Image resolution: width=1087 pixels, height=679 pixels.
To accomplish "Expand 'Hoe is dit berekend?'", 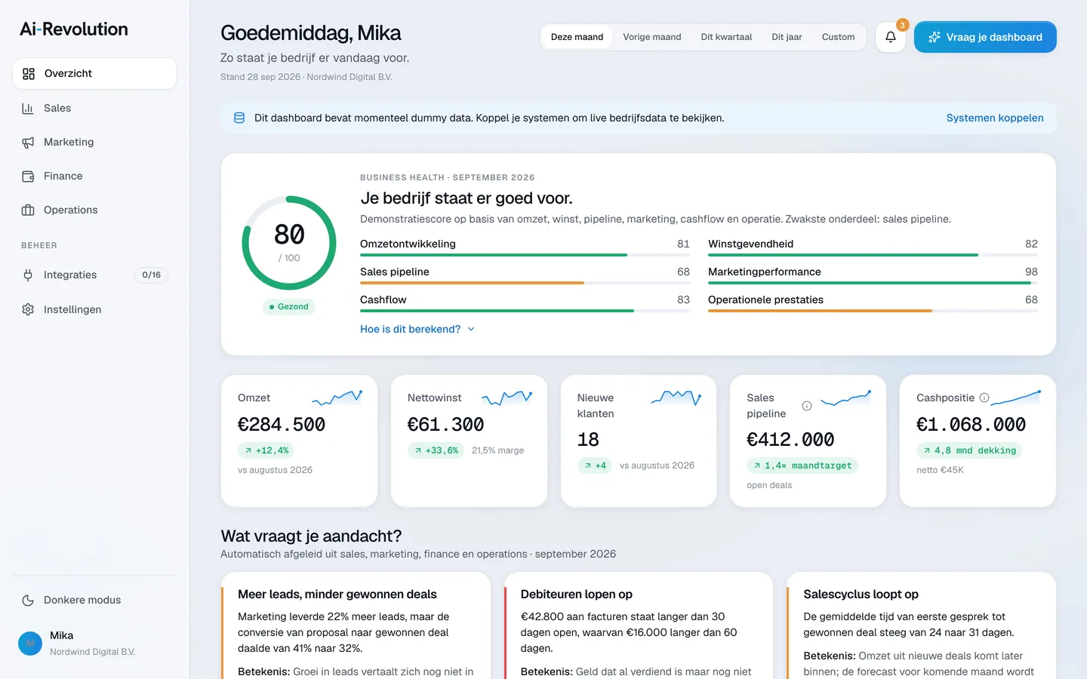I will (x=417, y=329).
